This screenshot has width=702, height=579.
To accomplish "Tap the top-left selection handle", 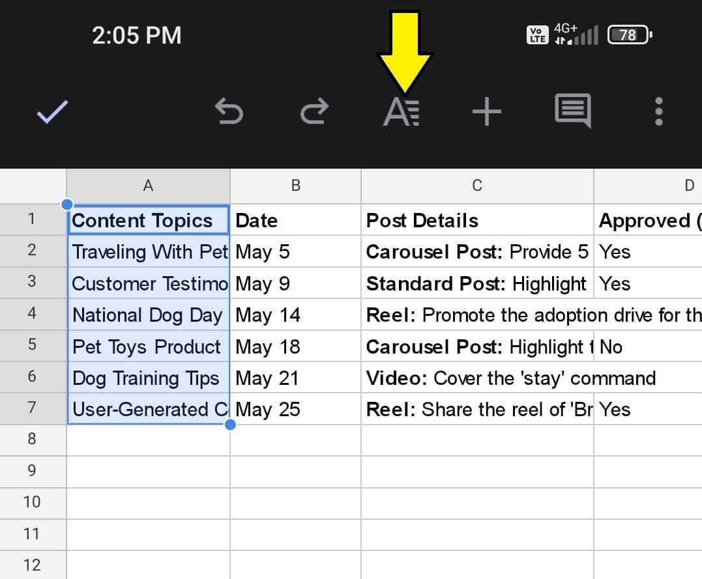I will click(x=67, y=205).
